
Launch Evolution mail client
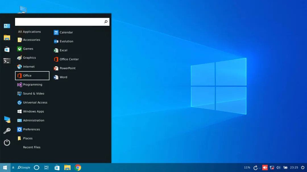pyautogui.click(x=63, y=41)
